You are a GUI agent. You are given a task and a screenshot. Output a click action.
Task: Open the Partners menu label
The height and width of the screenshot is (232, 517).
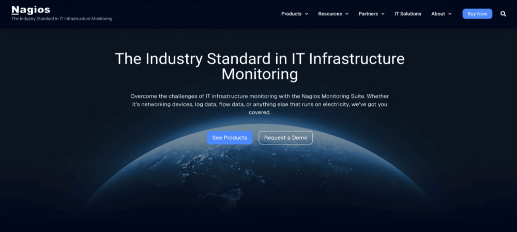point(368,14)
